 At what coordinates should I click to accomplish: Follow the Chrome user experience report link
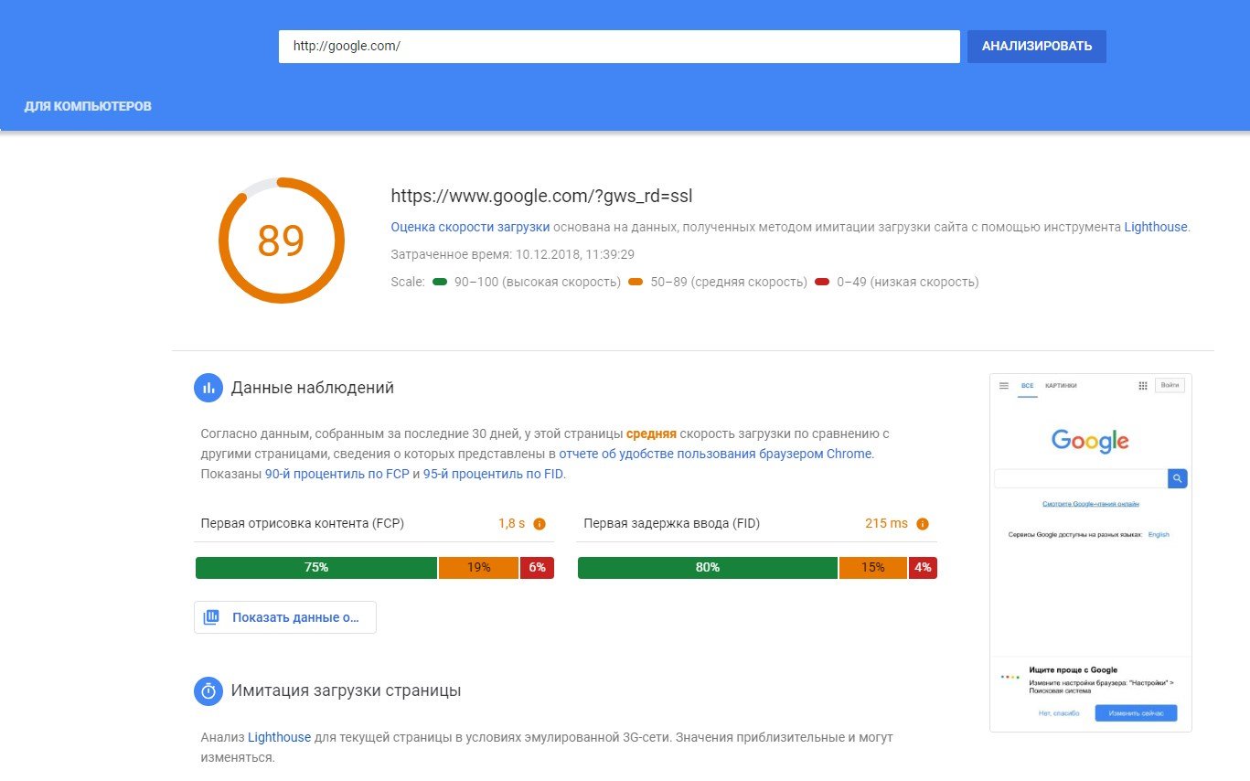pos(716,454)
